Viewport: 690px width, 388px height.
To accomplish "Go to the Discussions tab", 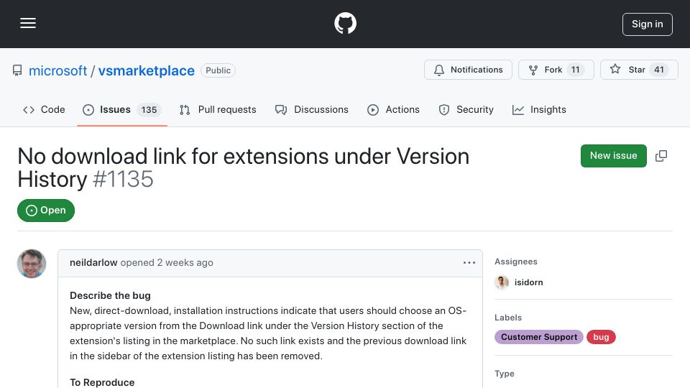I will point(311,109).
